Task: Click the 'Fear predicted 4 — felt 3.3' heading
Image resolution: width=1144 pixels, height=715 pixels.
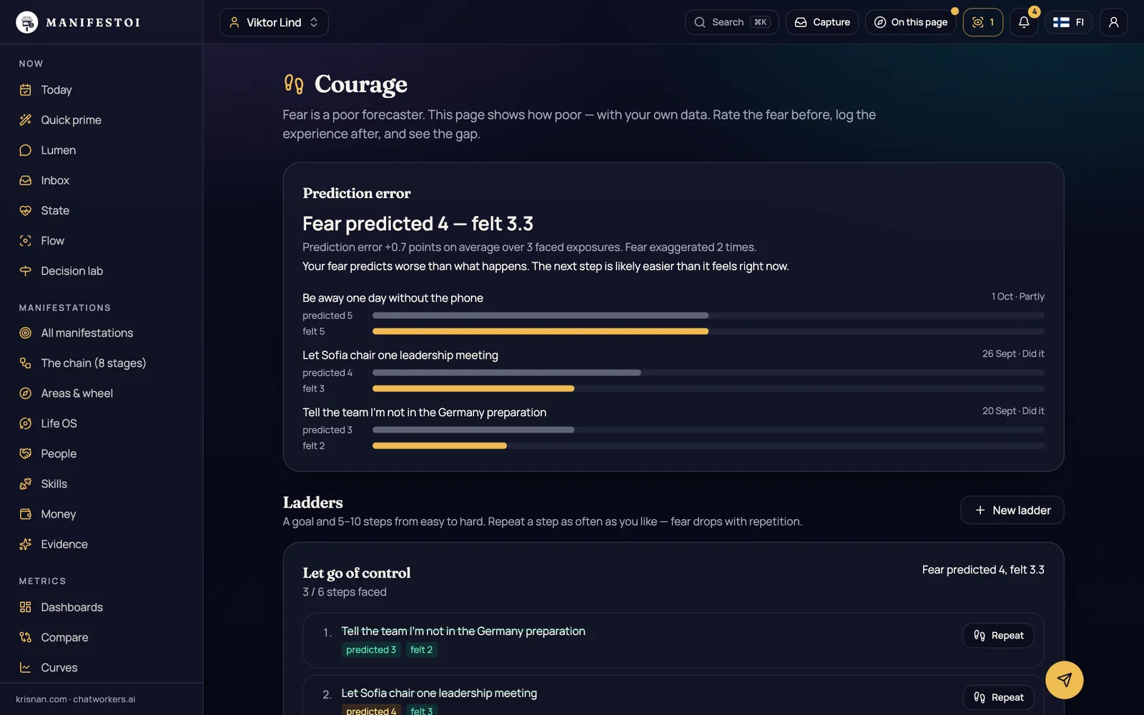Action: point(418,224)
